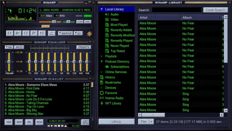The image size is (232, 131).
Task: Open NFT Library item
Action: (x=113, y=103)
